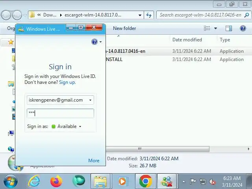Screen dimensions: 252x189
Task: Sort by Type column header
Action: pyautogui.click(x=225, y=40)
